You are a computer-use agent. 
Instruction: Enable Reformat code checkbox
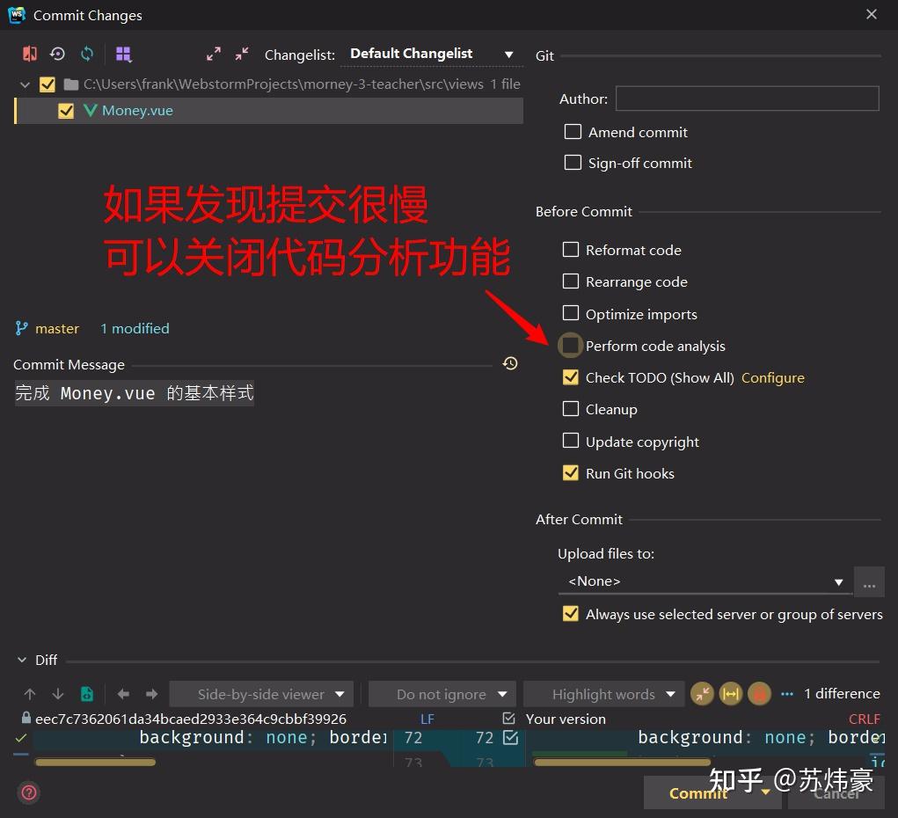[571, 249]
